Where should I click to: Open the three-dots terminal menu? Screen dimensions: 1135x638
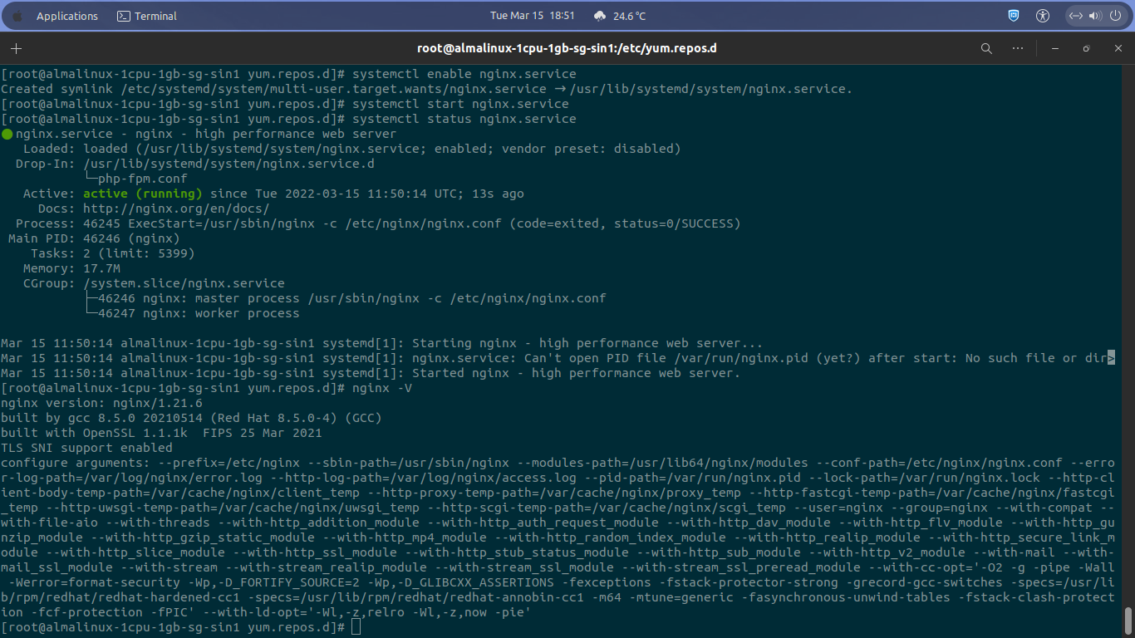point(1018,48)
